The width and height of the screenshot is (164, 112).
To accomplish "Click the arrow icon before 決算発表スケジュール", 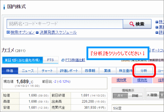I will point(37,33).
